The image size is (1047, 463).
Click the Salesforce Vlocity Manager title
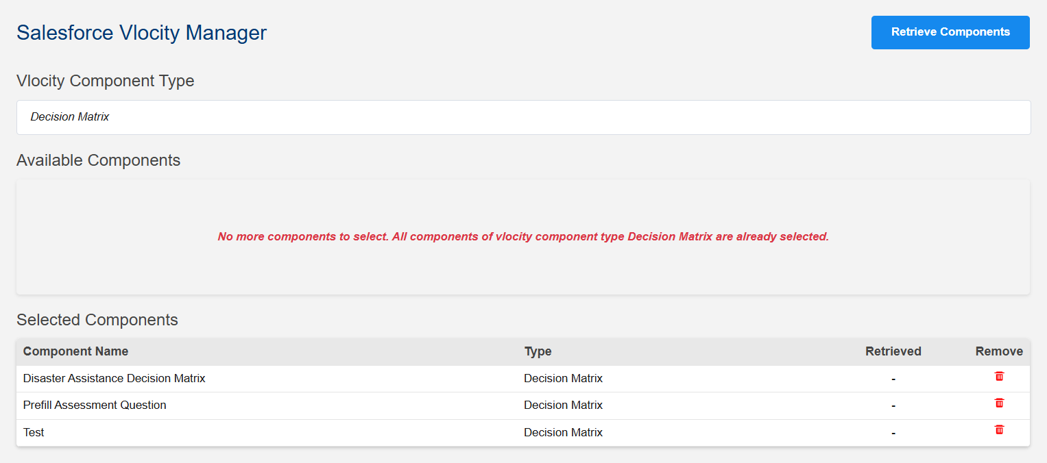tap(141, 32)
